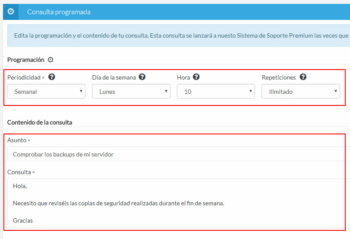Image resolution: width=350 pixels, height=239 pixels.
Task: Click the clock icon beside Programación heading
Action: (50, 60)
